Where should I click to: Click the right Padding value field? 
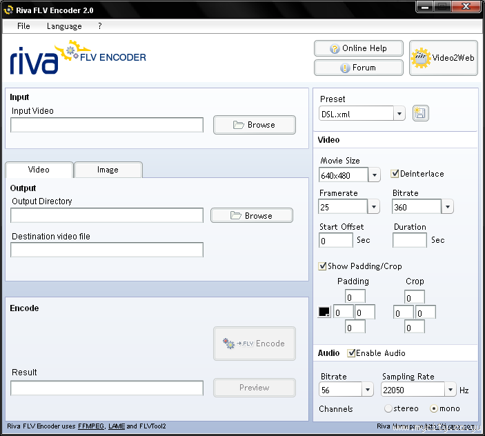[x=365, y=312]
